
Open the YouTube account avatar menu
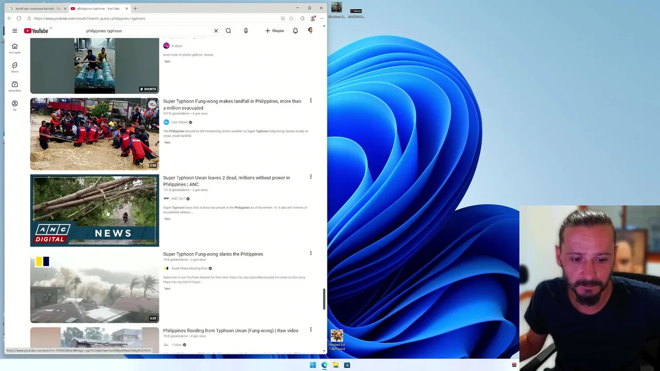(310, 31)
